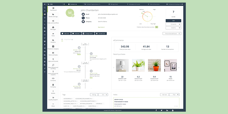This screenshot has height=114, width=228.
Task: Select the Bugosa Plant purchase thumbnail
Action: tap(154, 66)
